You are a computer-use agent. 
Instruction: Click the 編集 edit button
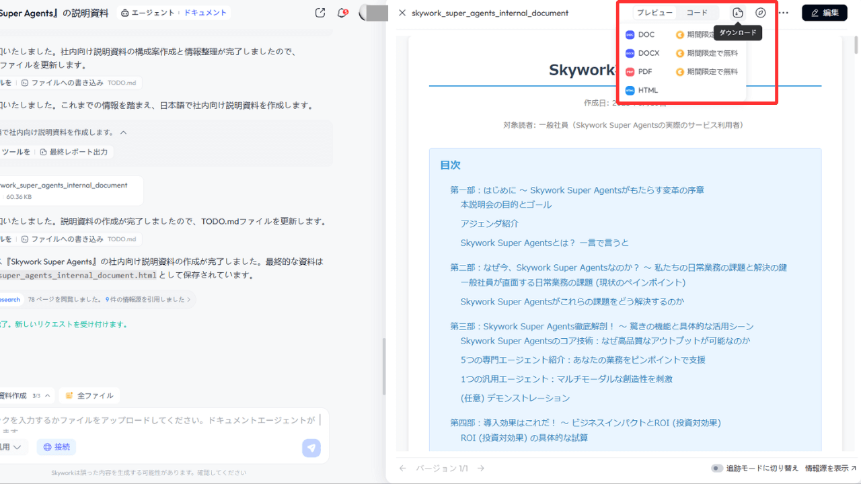pos(825,13)
